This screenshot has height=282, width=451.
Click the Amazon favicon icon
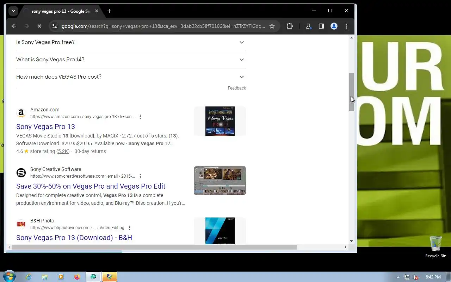(x=21, y=113)
